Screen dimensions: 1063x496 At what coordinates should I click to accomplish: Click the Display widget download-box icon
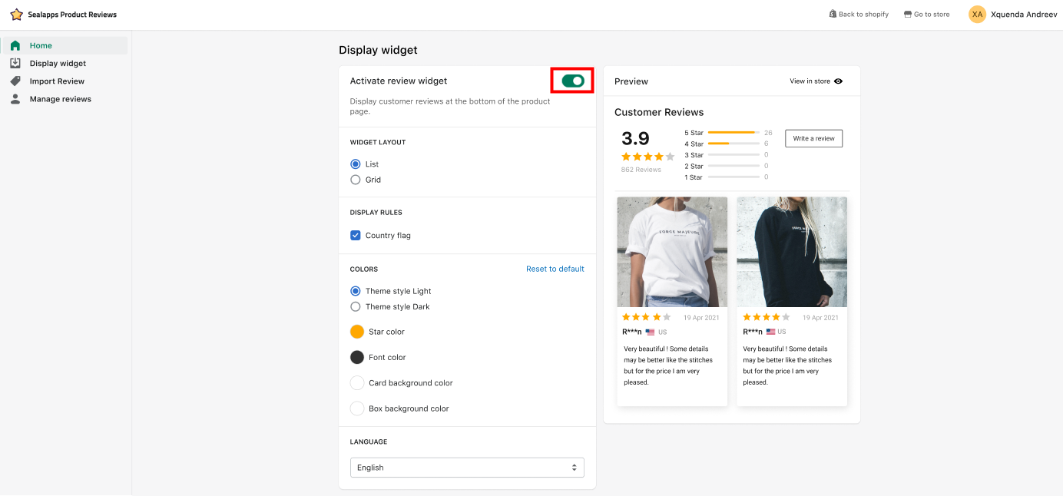[15, 63]
